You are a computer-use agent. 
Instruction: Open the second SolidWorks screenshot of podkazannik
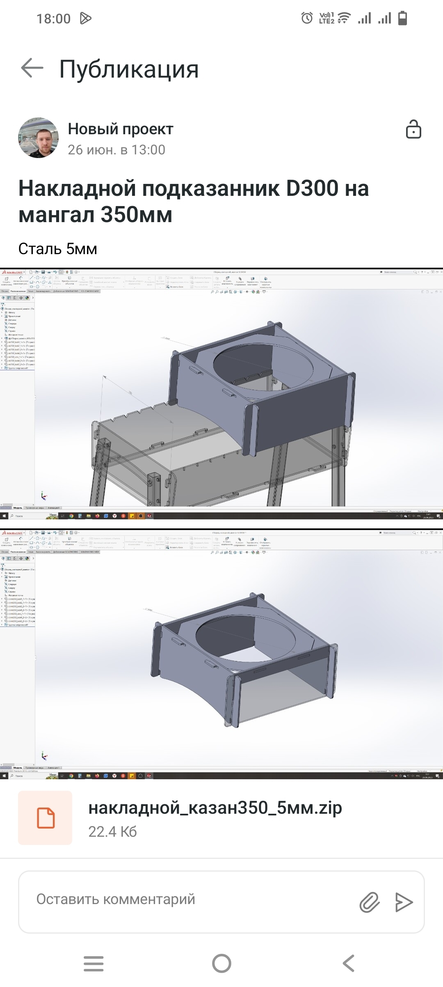[221, 654]
